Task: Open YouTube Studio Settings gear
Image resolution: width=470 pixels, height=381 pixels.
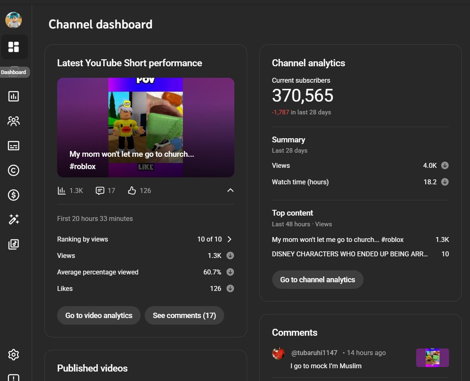Action: (14, 354)
